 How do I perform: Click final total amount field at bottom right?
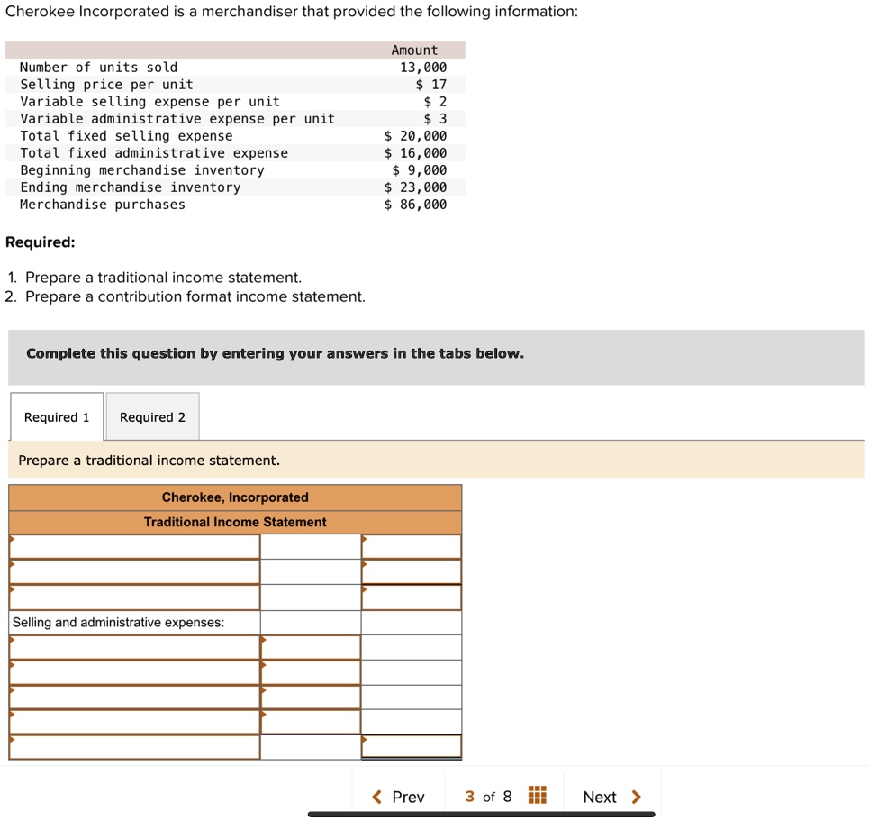point(412,747)
